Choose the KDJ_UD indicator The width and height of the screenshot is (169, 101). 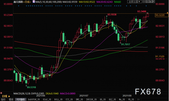tap(112, 99)
